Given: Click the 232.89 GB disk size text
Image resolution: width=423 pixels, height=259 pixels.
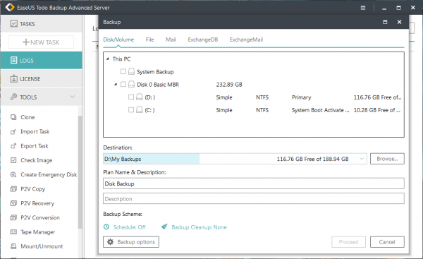Looking at the screenshot, I should [229, 85].
